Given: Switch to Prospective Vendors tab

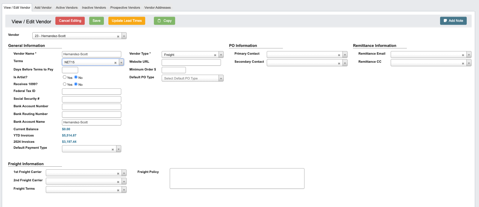Looking at the screenshot, I should (125, 7).
